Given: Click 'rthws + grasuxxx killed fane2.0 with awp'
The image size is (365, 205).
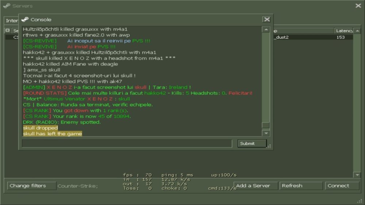Looking at the screenshot, I should (76, 35).
